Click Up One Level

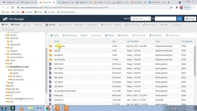pyautogui.click(x=70, y=35)
